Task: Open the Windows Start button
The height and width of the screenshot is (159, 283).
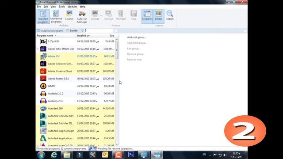Action: tap(41, 155)
